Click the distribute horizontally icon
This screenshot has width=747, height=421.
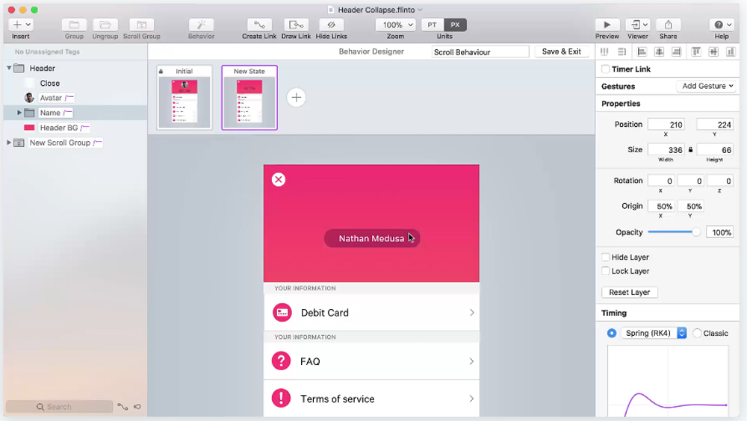click(604, 52)
